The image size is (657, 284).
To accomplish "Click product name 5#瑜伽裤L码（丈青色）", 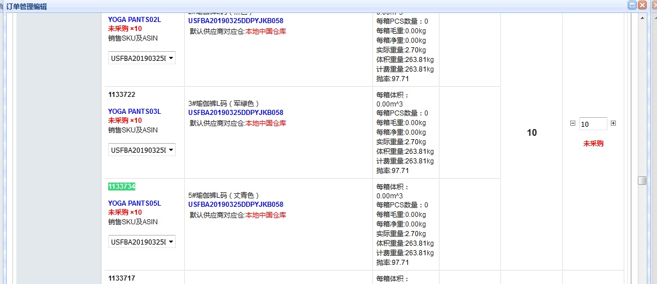I will pyautogui.click(x=224, y=195).
